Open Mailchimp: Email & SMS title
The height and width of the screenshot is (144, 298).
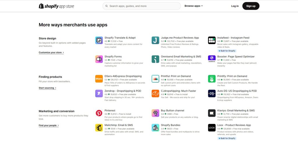(119, 125)
